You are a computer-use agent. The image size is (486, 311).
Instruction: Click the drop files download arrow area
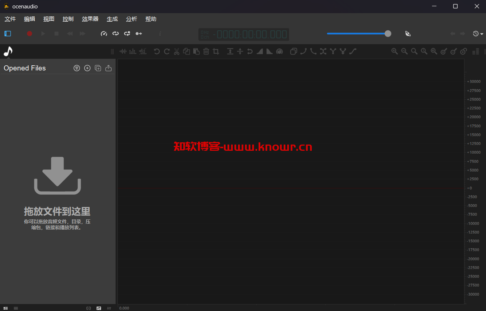point(58,176)
